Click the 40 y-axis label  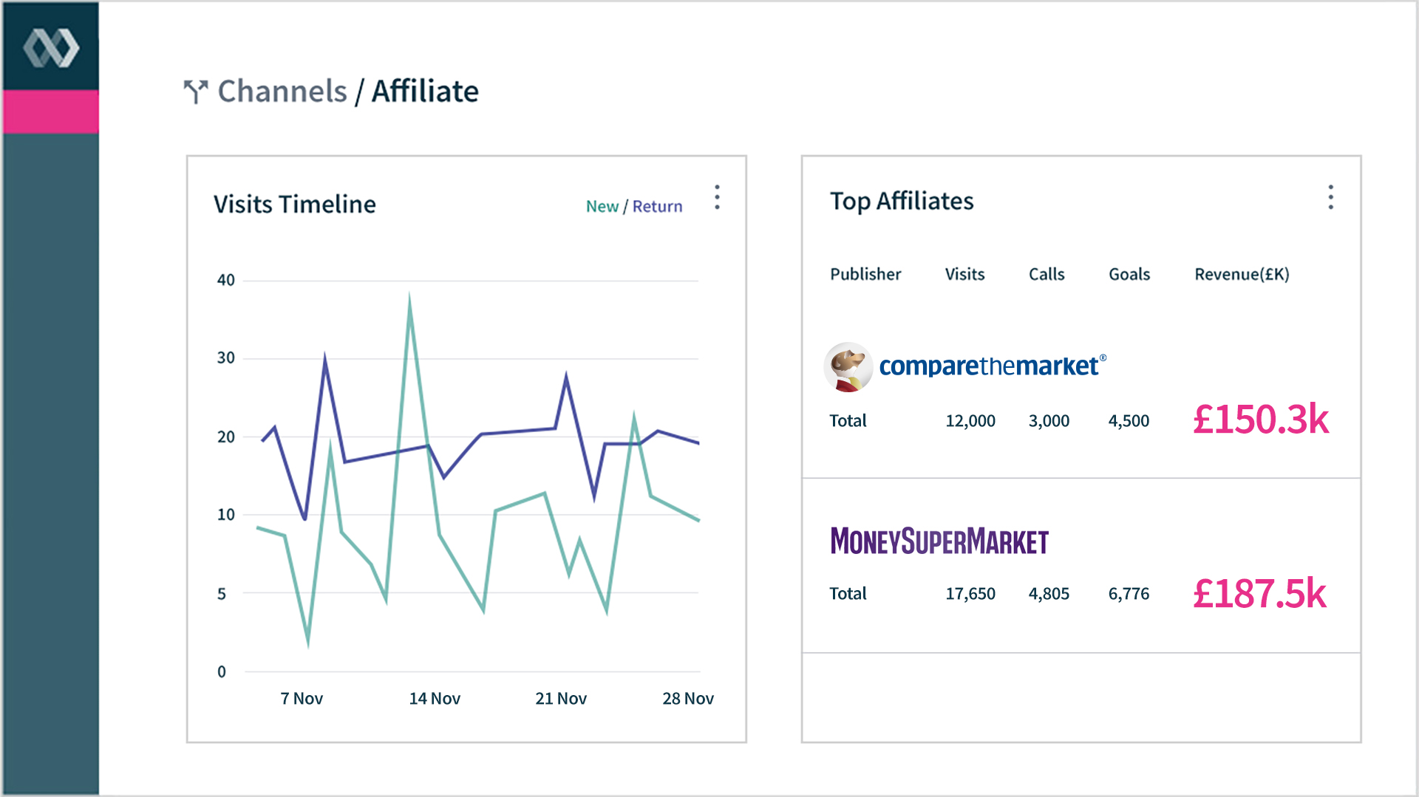tap(225, 281)
